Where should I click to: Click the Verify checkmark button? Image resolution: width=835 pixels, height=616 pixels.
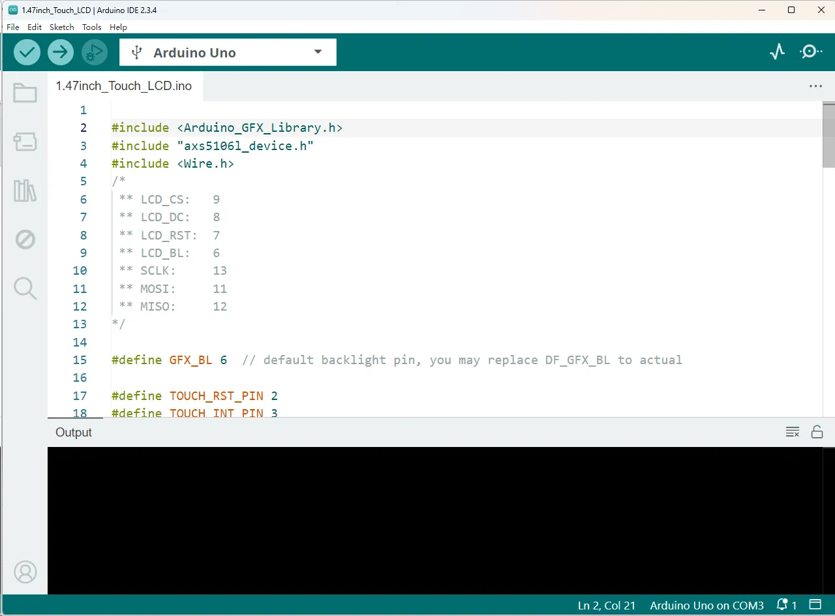[27, 52]
